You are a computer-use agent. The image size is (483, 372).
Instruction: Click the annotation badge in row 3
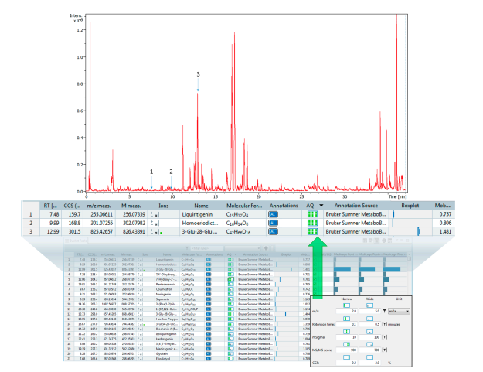[x=274, y=231]
